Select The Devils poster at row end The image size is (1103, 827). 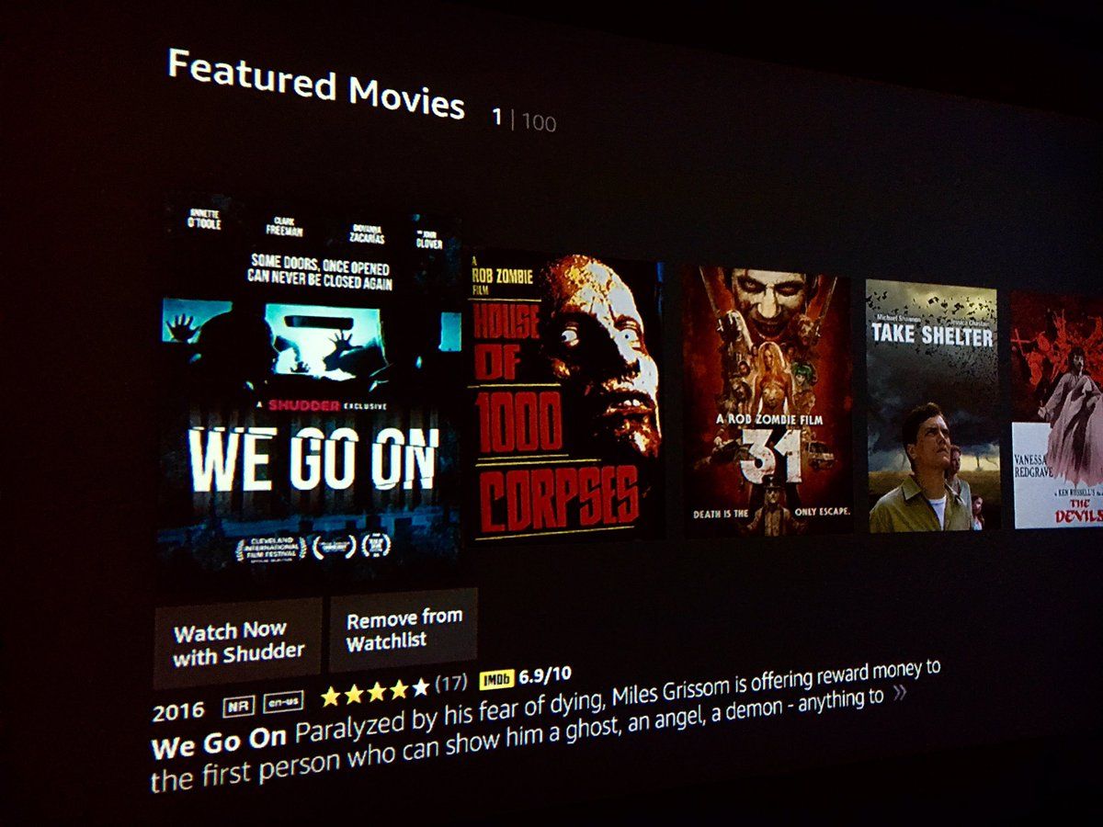tap(1057, 410)
